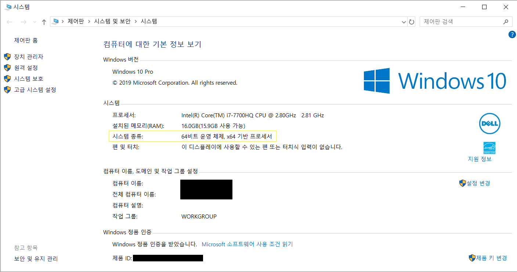Expand chevron after 제어판 breadcrumb
This screenshot has height=272, width=517.
pyautogui.click(x=89, y=22)
